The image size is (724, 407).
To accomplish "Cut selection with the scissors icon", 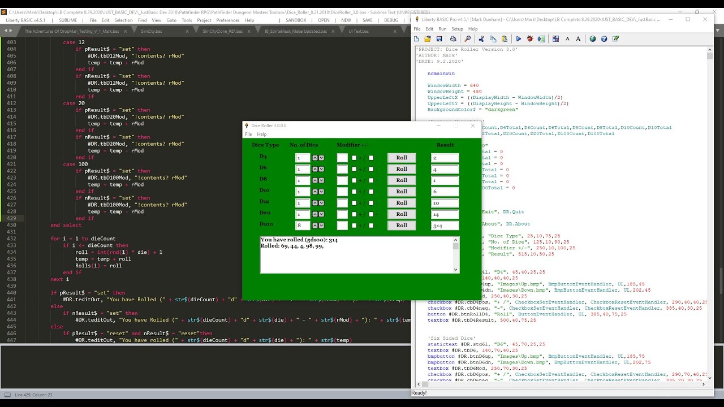I will pos(481,39).
